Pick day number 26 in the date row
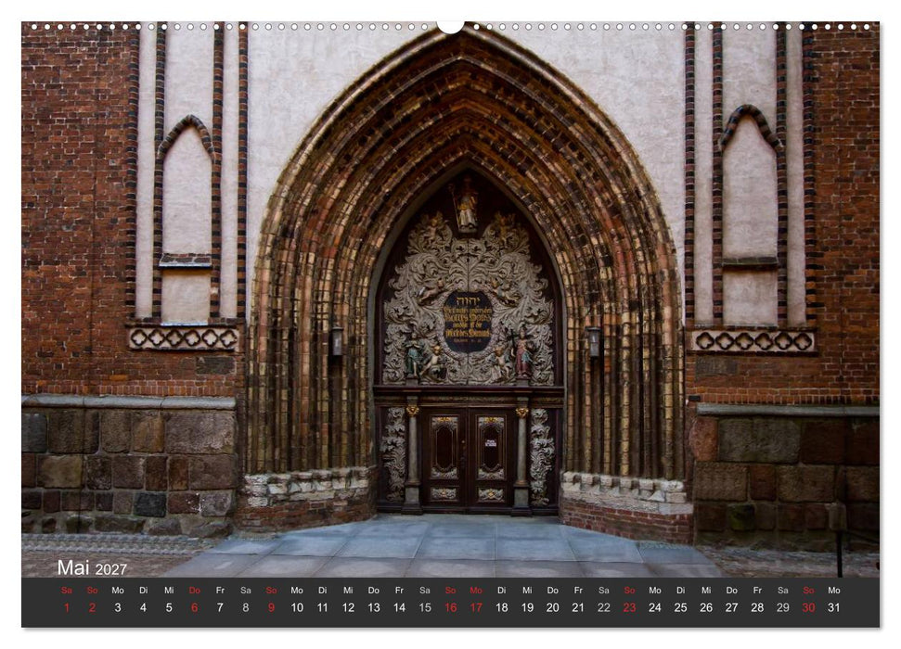 tap(706, 607)
